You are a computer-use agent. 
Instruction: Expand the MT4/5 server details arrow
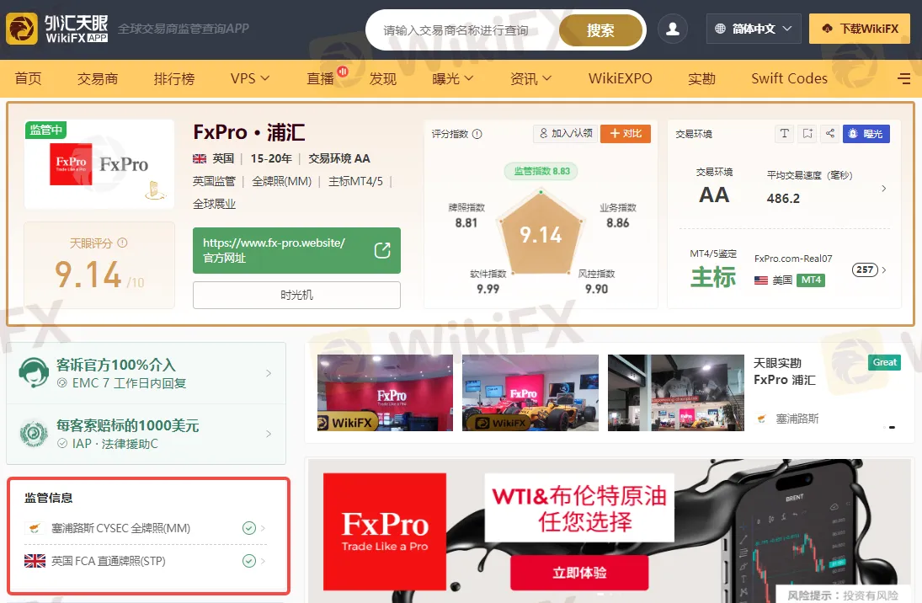tap(884, 270)
